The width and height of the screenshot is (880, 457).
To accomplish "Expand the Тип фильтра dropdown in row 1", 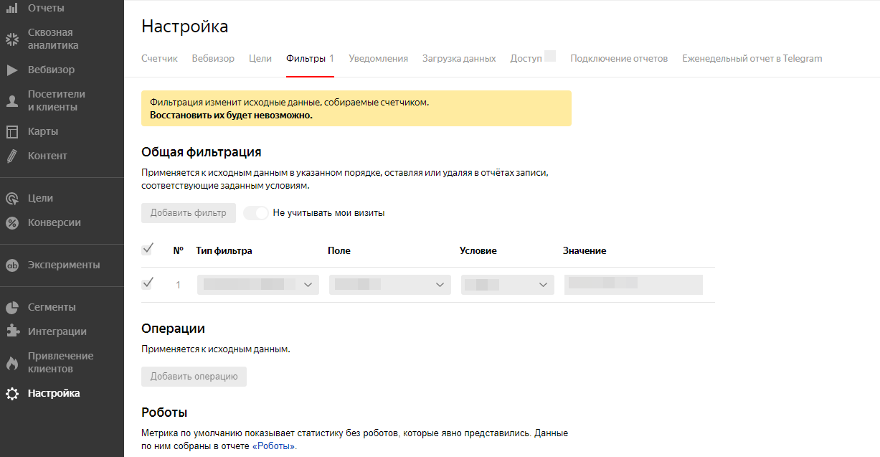I will click(258, 285).
